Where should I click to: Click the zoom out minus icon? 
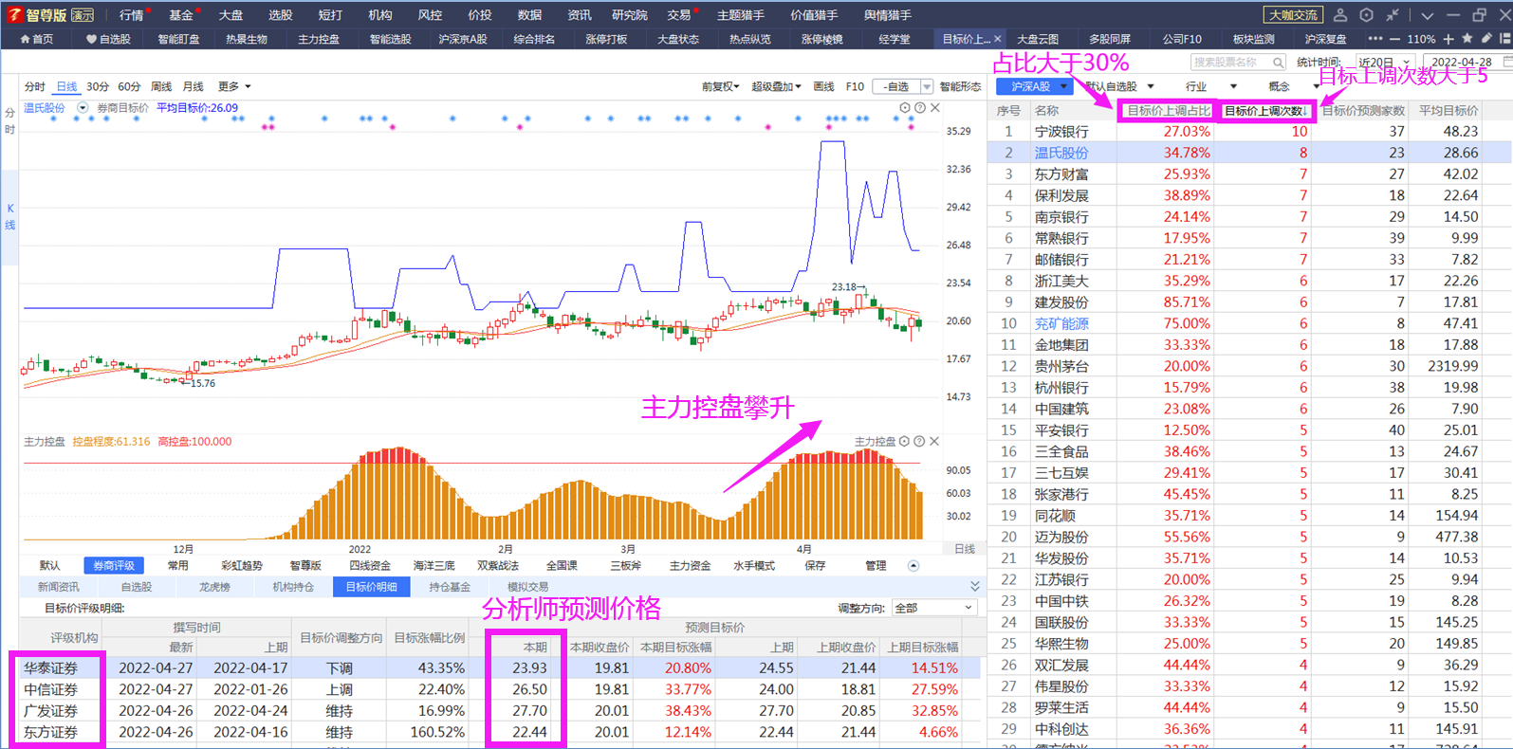1394,39
